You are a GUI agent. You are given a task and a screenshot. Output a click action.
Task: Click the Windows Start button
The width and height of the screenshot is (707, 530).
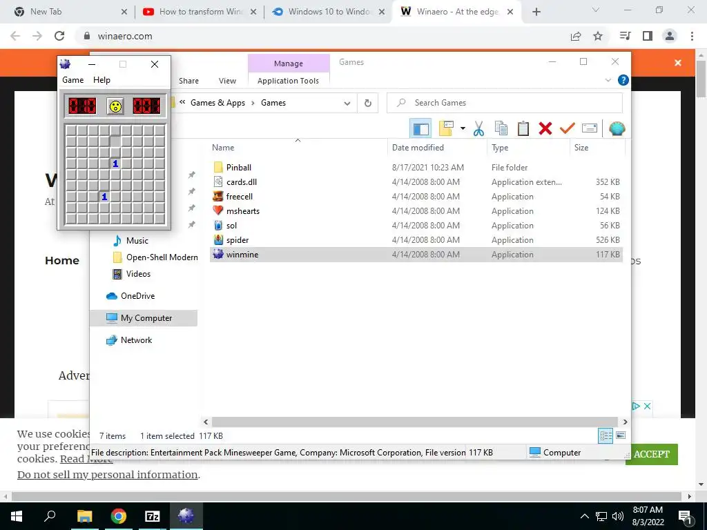pos(17,516)
